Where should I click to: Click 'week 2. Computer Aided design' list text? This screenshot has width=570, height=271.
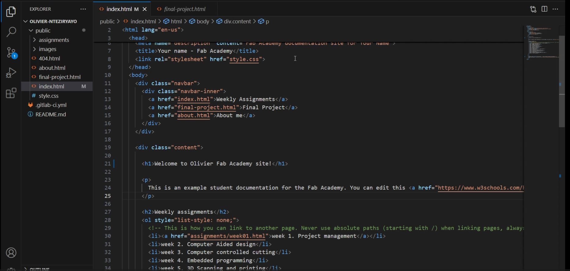pos(208,244)
